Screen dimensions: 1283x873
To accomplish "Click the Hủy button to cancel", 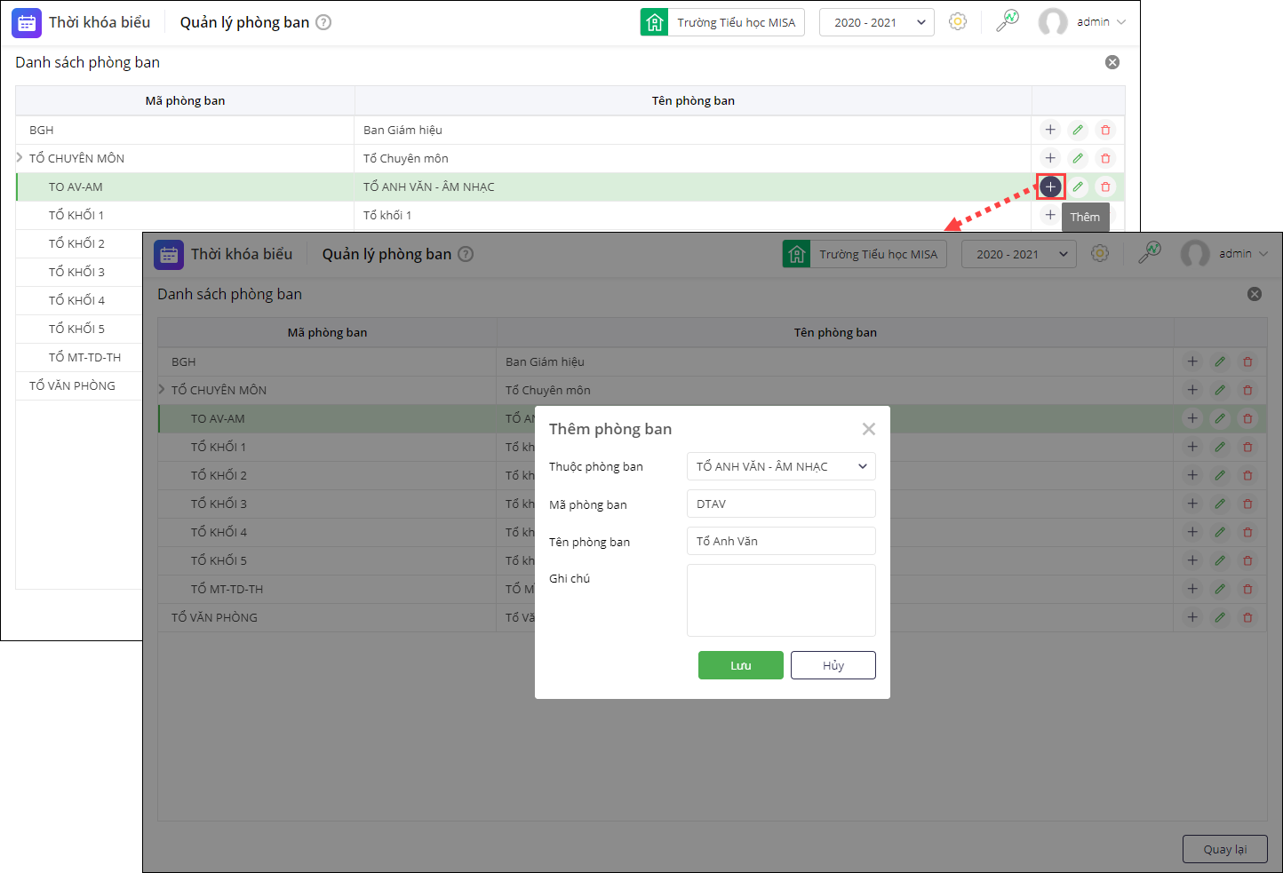I will tap(833, 665).
